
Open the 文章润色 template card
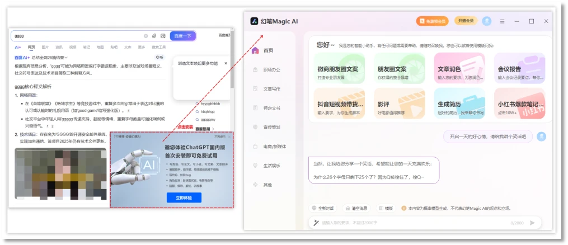point(459,68)
